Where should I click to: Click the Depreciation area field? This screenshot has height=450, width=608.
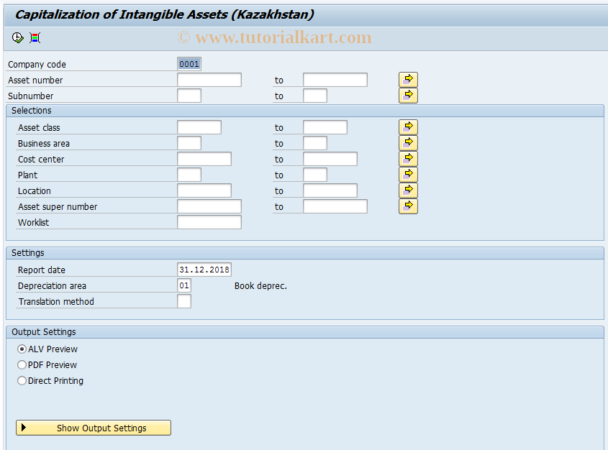point(184,286)
